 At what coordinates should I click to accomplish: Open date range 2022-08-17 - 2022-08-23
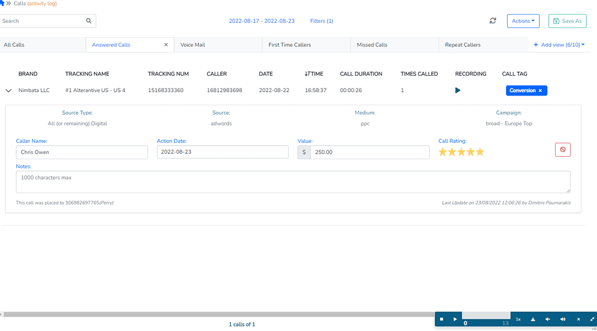tap(262, 21)
